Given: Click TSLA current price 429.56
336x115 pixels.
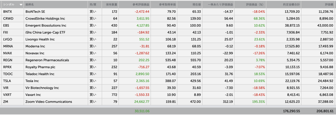Looking at the screenshot, I should [196, 81].
